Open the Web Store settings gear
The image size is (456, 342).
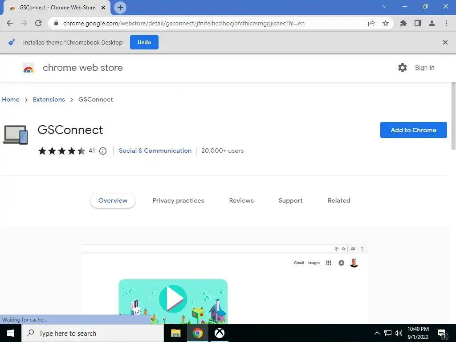click(x=403, y=68)
